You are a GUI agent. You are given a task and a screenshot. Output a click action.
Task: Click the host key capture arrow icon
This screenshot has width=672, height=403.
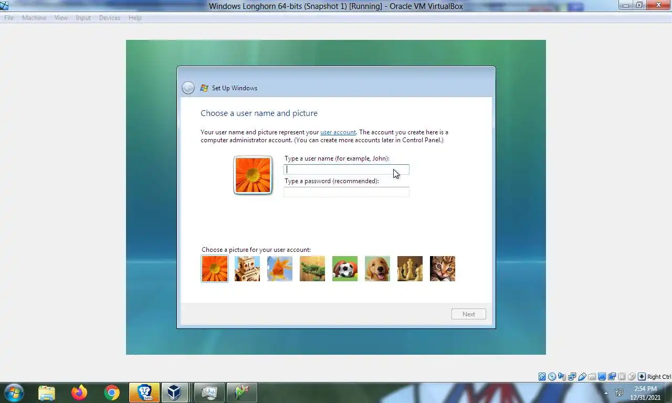pos(642,377)
